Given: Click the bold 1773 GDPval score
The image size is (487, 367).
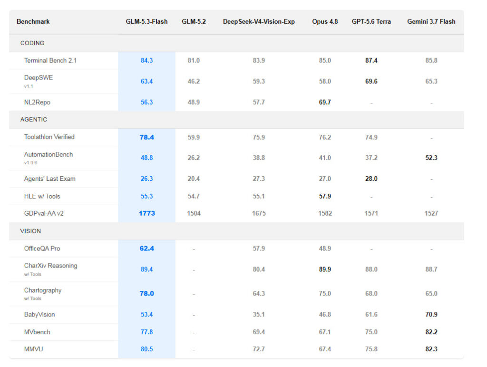Looking at the screenshot, I should point(146,213).
